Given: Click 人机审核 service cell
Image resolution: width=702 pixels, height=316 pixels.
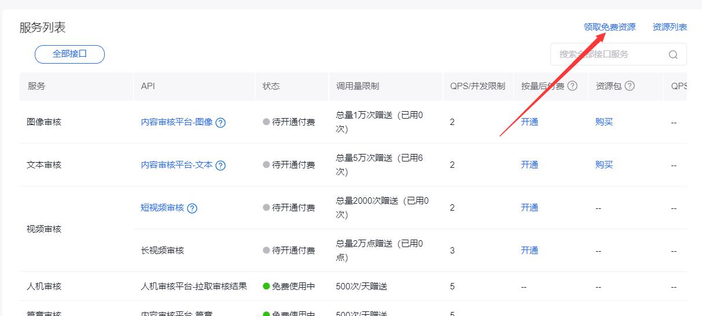Looking at the screenshot, I should (x=44, y=286).
